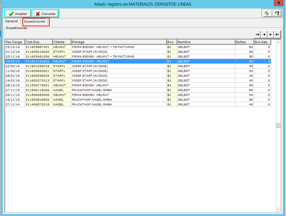
Task: Select row with code 011601036018
Action: pos(37,66)
